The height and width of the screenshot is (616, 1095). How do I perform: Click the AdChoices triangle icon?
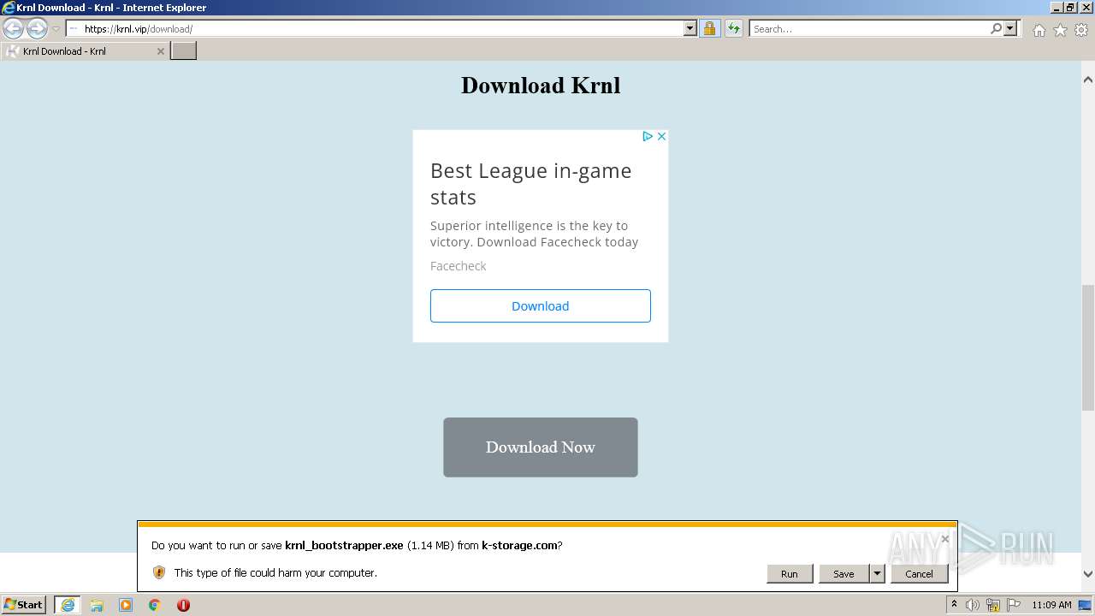[648, 136]
